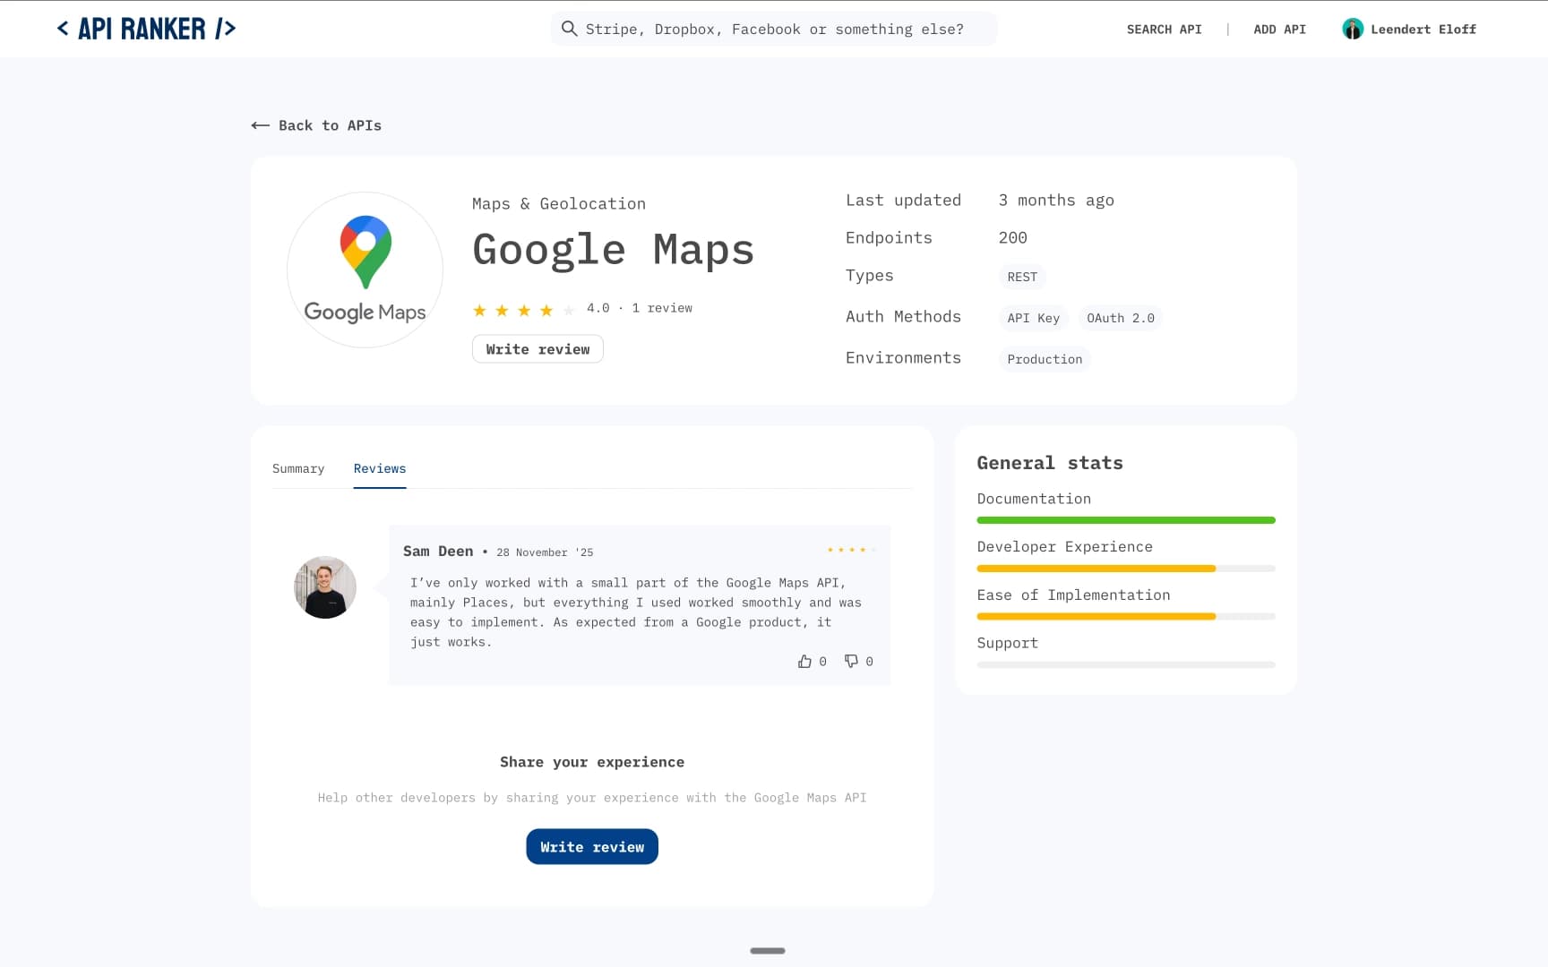Click the API Ranker logo
Image resolution: width=1548 pixels, height=967 pixels.
tap(146, 28)
